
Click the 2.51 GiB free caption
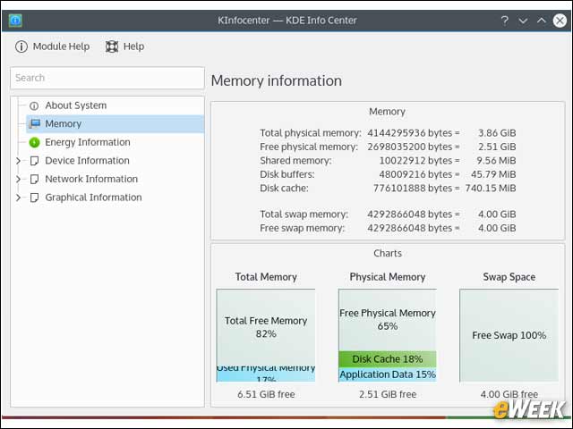pyautogui.click(x=388, y=394)
